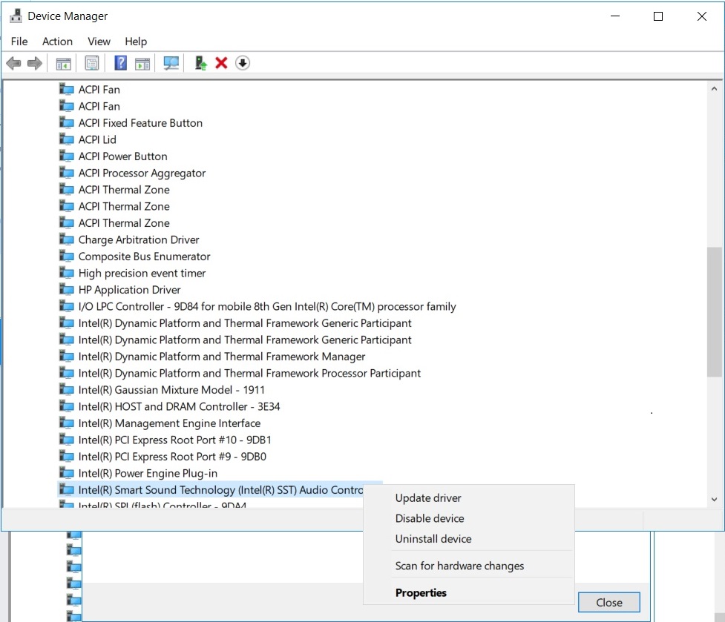Click icon beside HP Application Driver
This screenshot has height=622, width=725.
coord(67,289)
